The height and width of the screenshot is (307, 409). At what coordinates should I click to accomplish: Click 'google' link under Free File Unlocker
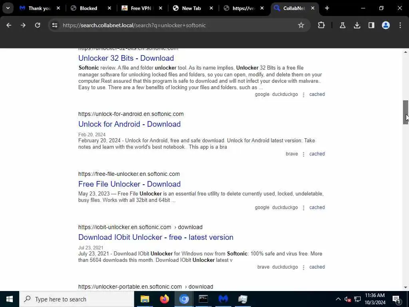[262, 207]
